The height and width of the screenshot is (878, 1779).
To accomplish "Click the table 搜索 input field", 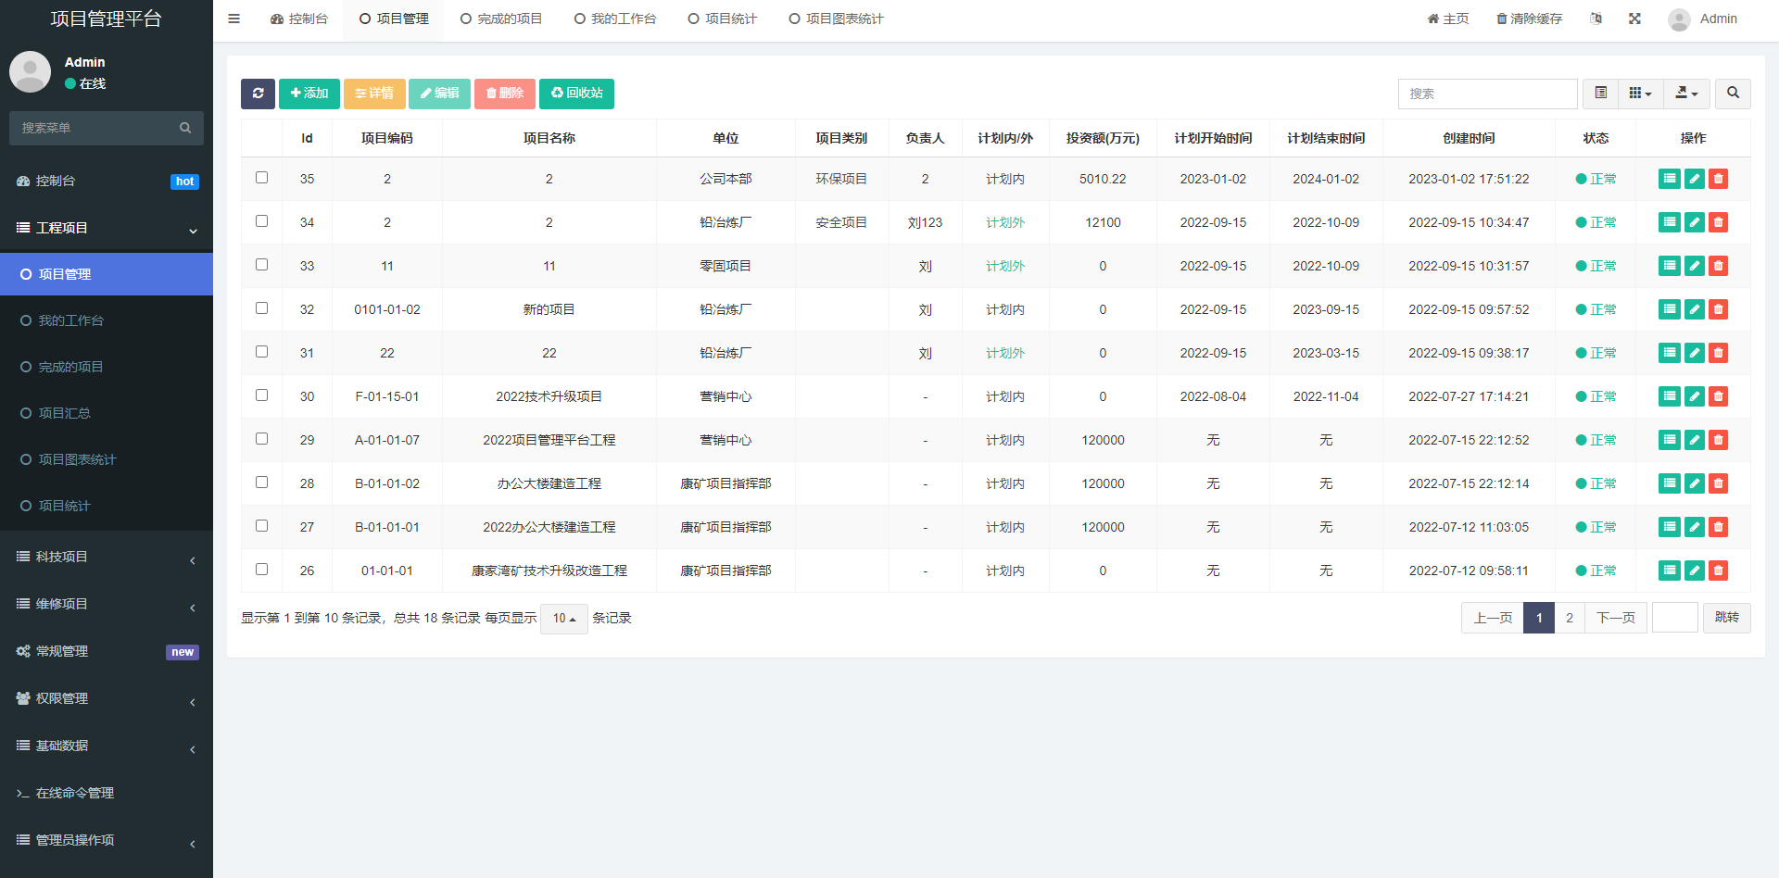I will click(1487, 94).
